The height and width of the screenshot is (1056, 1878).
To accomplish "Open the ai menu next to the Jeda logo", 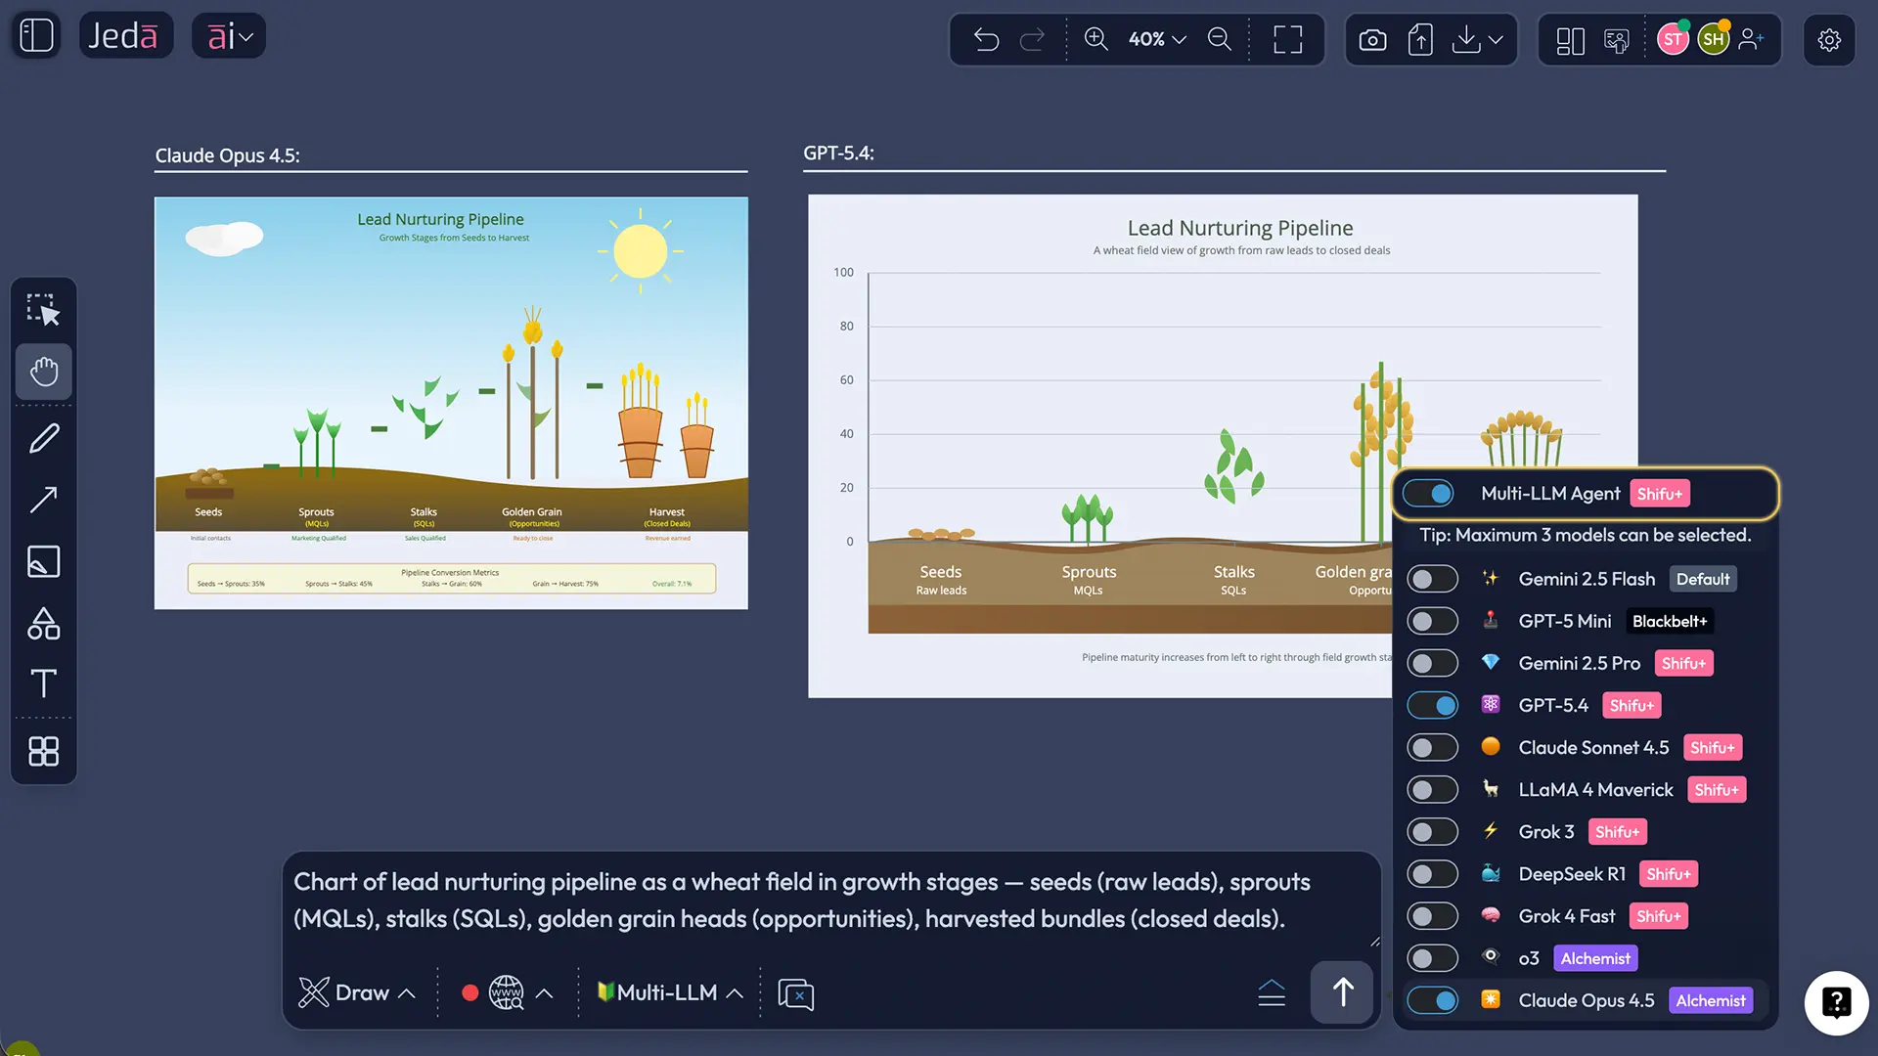I will pyautogui.click(x=228, y=35).
